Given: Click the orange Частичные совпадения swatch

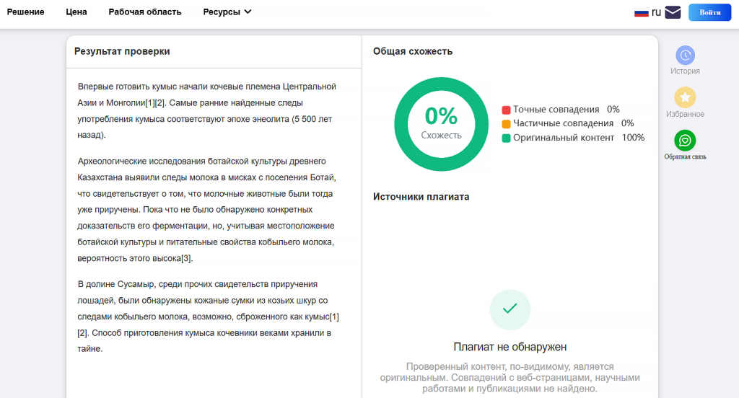Looking at the screenshot, I should [506, 124].
